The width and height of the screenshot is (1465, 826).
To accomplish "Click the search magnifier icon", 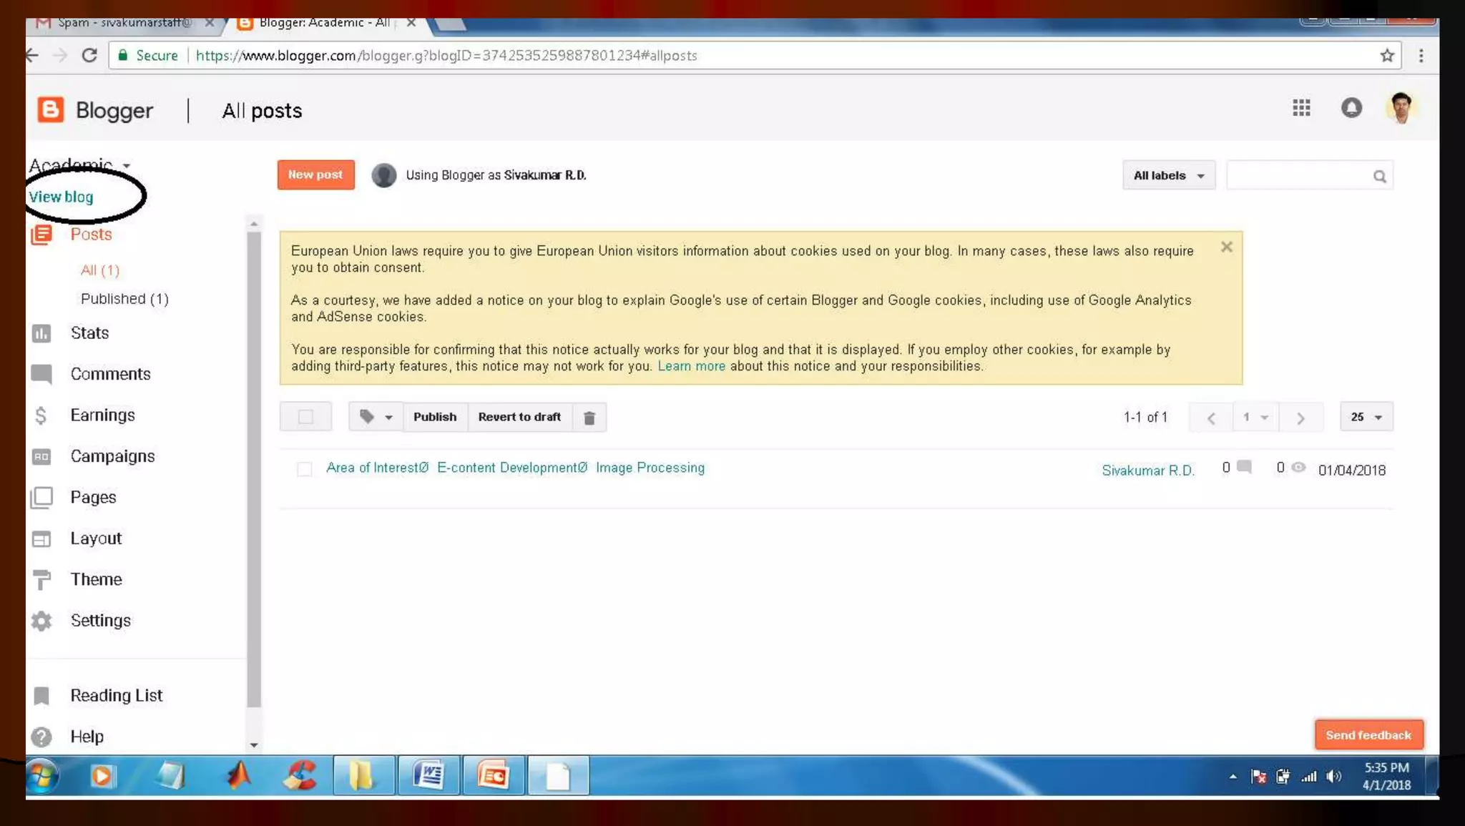I will 1379,177.
